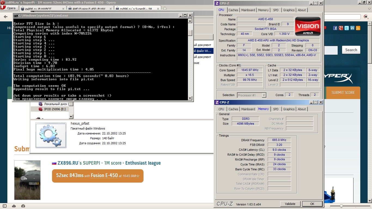Close the 'zx896.ru @ HWBOT' tab
The width and height of the screenshot is (372, 209).
63,9
